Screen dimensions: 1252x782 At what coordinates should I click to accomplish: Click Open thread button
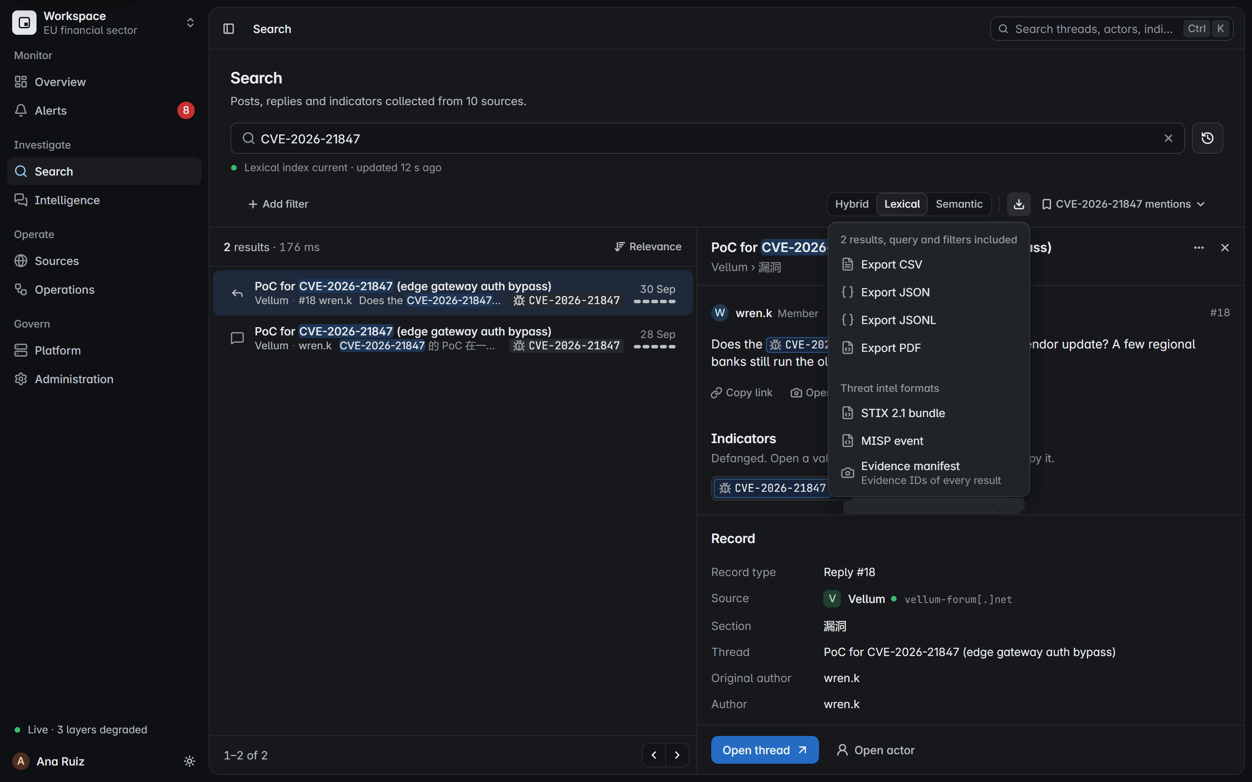765,750
